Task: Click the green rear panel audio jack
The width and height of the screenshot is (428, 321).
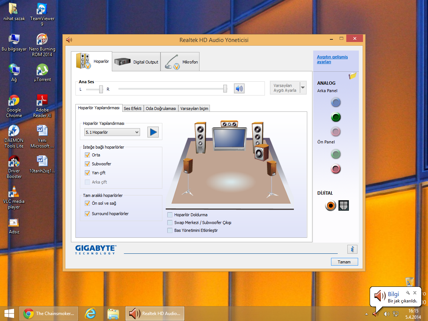Action: [336, 117]
